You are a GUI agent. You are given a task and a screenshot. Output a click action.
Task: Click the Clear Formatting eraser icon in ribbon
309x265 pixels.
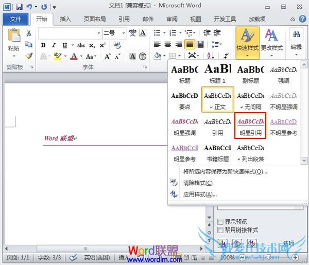coord(117,45)
